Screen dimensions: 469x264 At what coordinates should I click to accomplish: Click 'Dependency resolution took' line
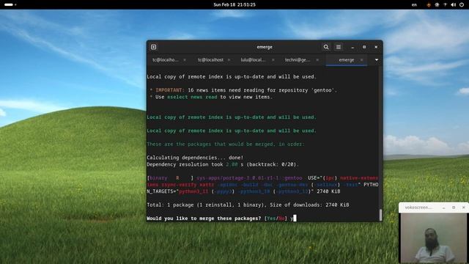[223, 164]
